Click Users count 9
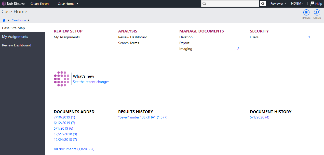This screenshot has height=155, width=324. (x=309, y=37)
